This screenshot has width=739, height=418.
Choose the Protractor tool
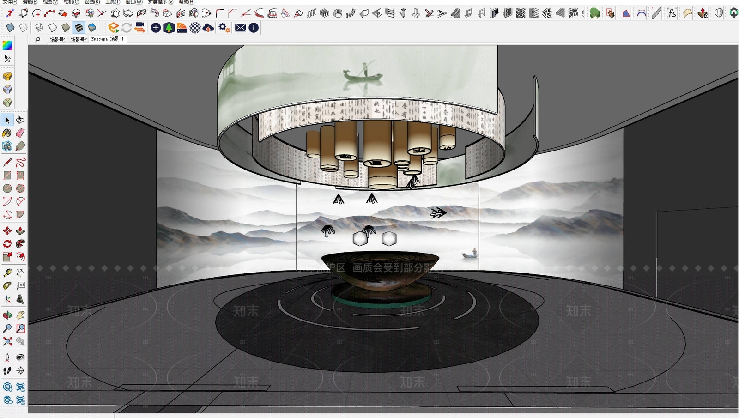click(x=7, y=286)
